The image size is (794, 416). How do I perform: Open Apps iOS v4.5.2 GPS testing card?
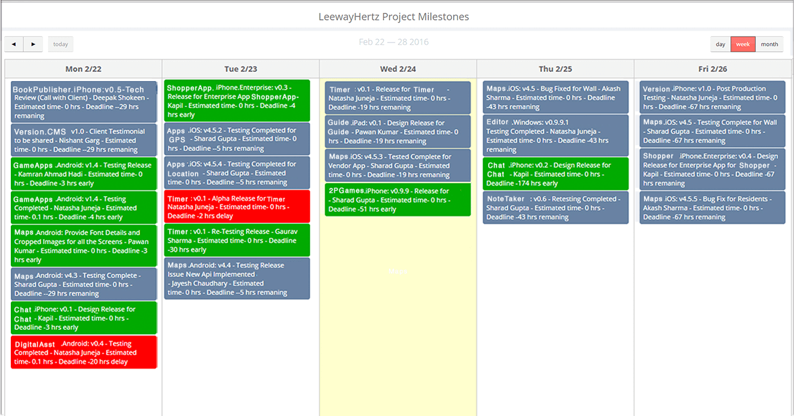(x=237, y=139)
